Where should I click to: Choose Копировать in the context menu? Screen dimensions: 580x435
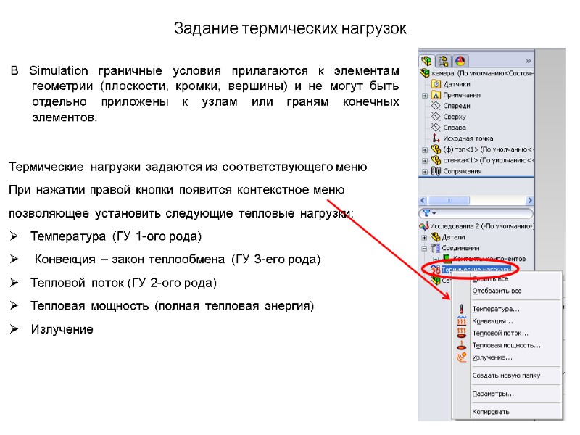[x=491, y=412]
